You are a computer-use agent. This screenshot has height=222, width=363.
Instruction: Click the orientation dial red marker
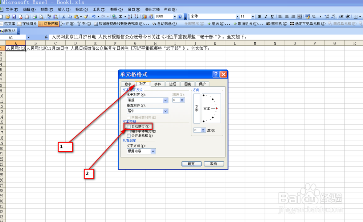216,108
